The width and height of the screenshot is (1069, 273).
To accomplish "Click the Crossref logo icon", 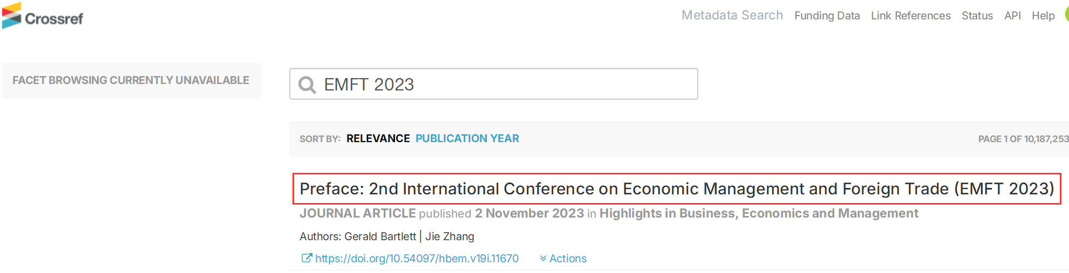I will pyautogui.click(x=11, y=16).
